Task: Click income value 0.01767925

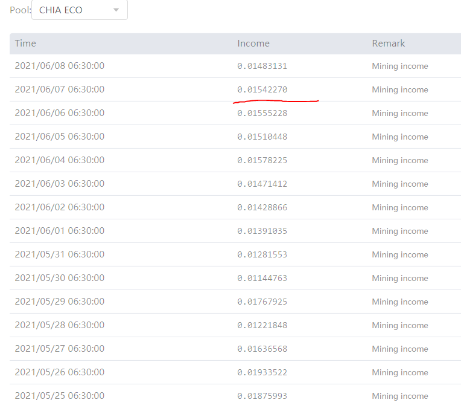Action: [262, 302]
